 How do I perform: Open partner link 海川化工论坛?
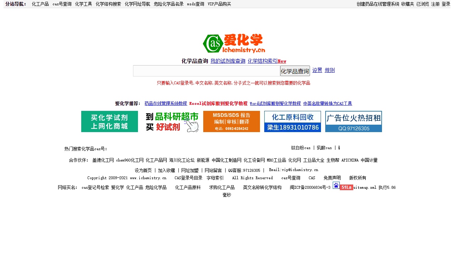[x=182, y=160]
